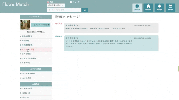Click the ショップメニュー panel header
The image size is (179, 100).
36,17
